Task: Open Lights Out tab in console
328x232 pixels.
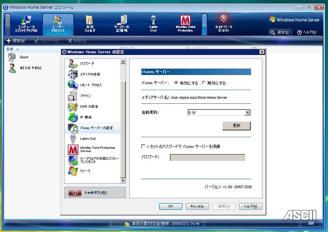Action: 153,24
